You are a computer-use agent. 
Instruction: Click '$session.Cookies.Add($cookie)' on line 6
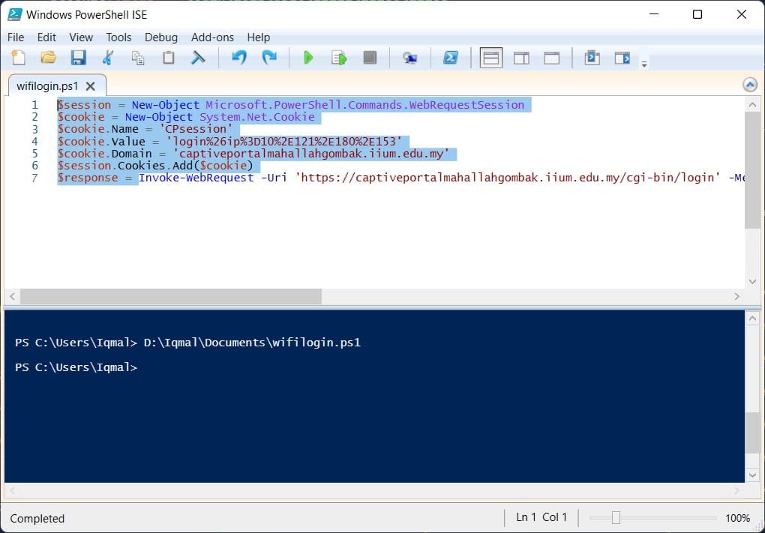click(155, 166)
